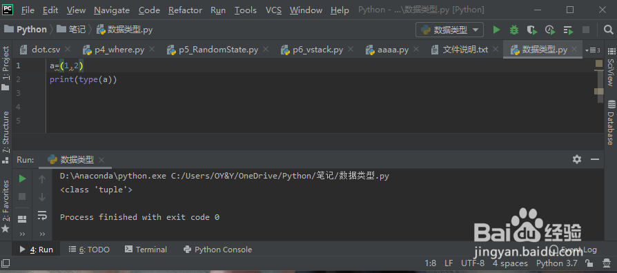Click cursor position 1:8 in status bar
The height and width of the screenshot is (273, 617).
click(430, 263)
